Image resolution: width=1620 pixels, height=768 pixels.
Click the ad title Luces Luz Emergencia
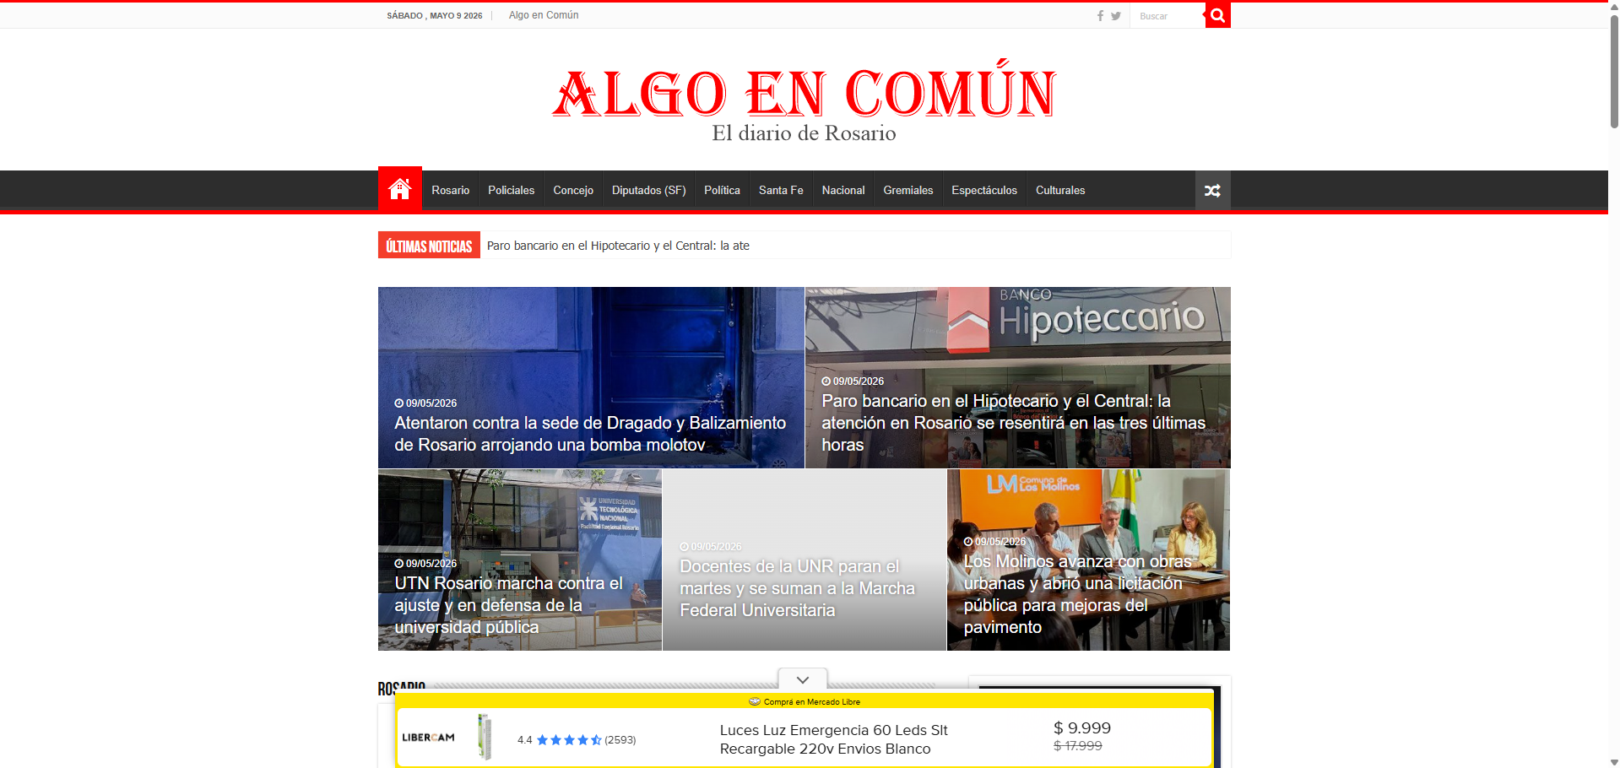[x=833, y=739]
